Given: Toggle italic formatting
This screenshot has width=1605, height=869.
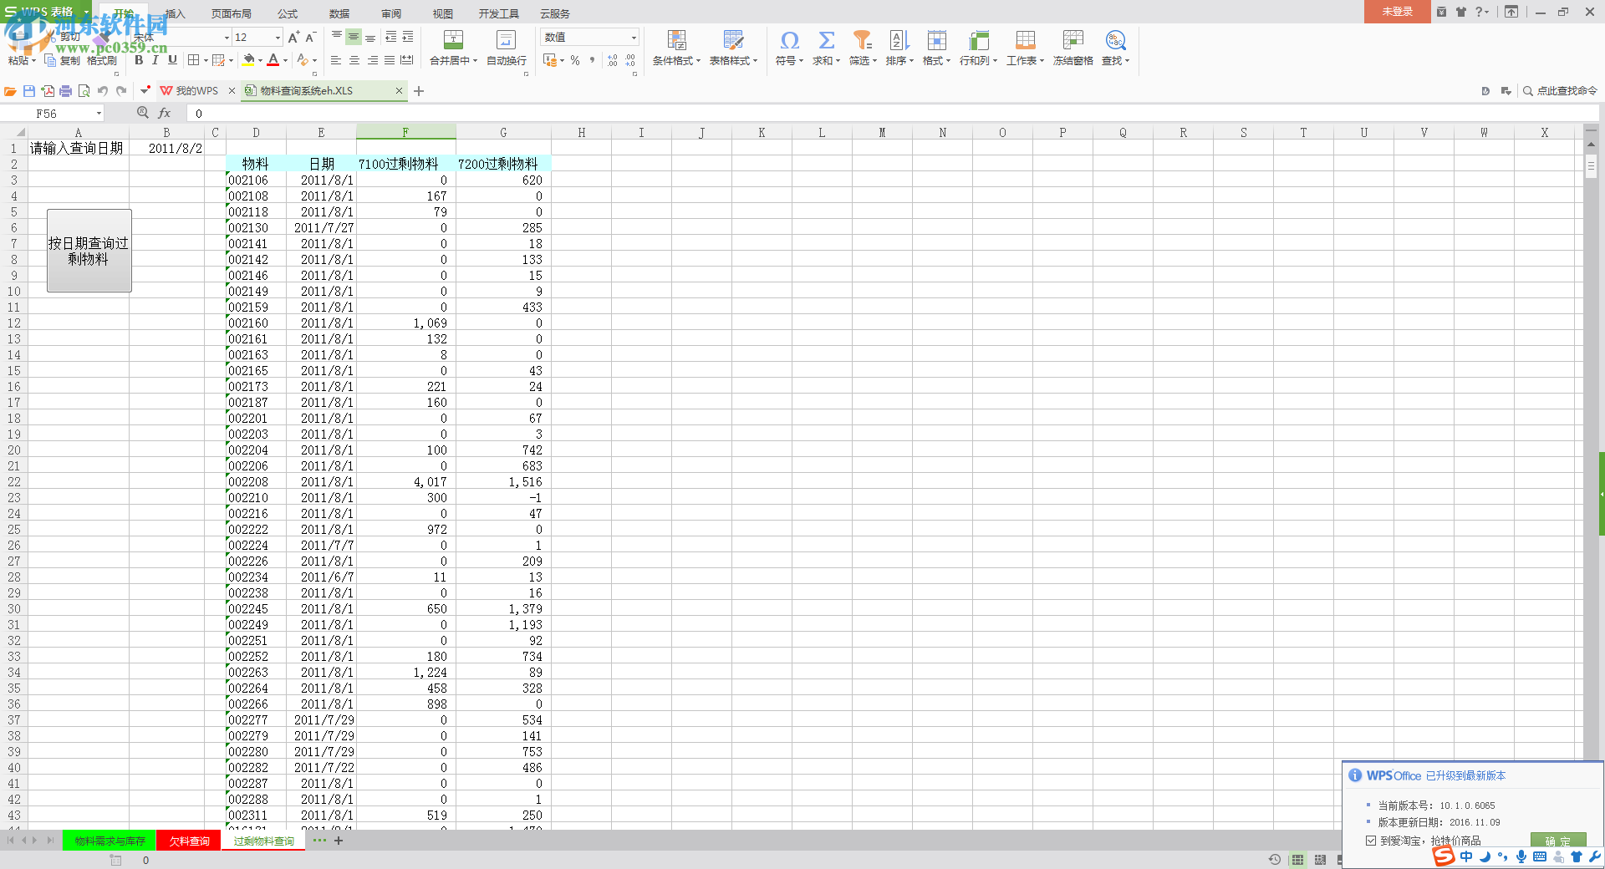Looking at the screenshot, I should tap(155, 60).
